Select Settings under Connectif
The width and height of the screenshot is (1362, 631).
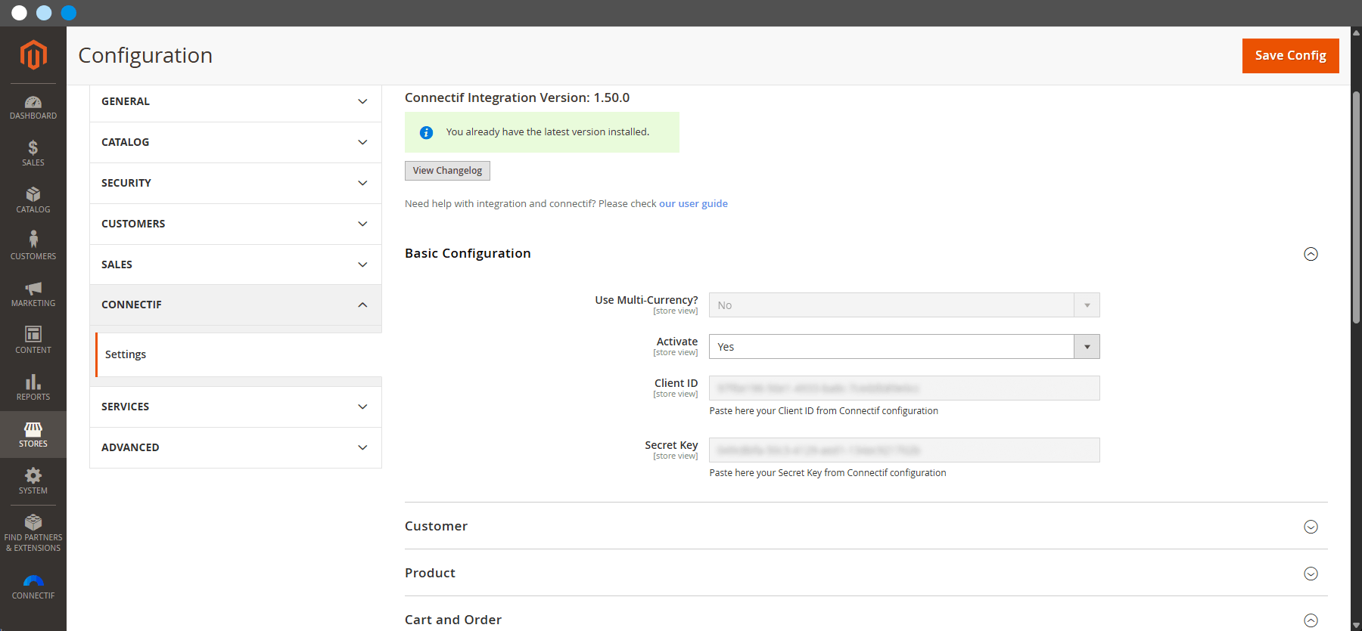(238, 354)
